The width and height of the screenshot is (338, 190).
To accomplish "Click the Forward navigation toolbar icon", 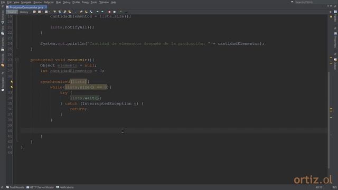I will pyautogui.click(x=46, y=12).
